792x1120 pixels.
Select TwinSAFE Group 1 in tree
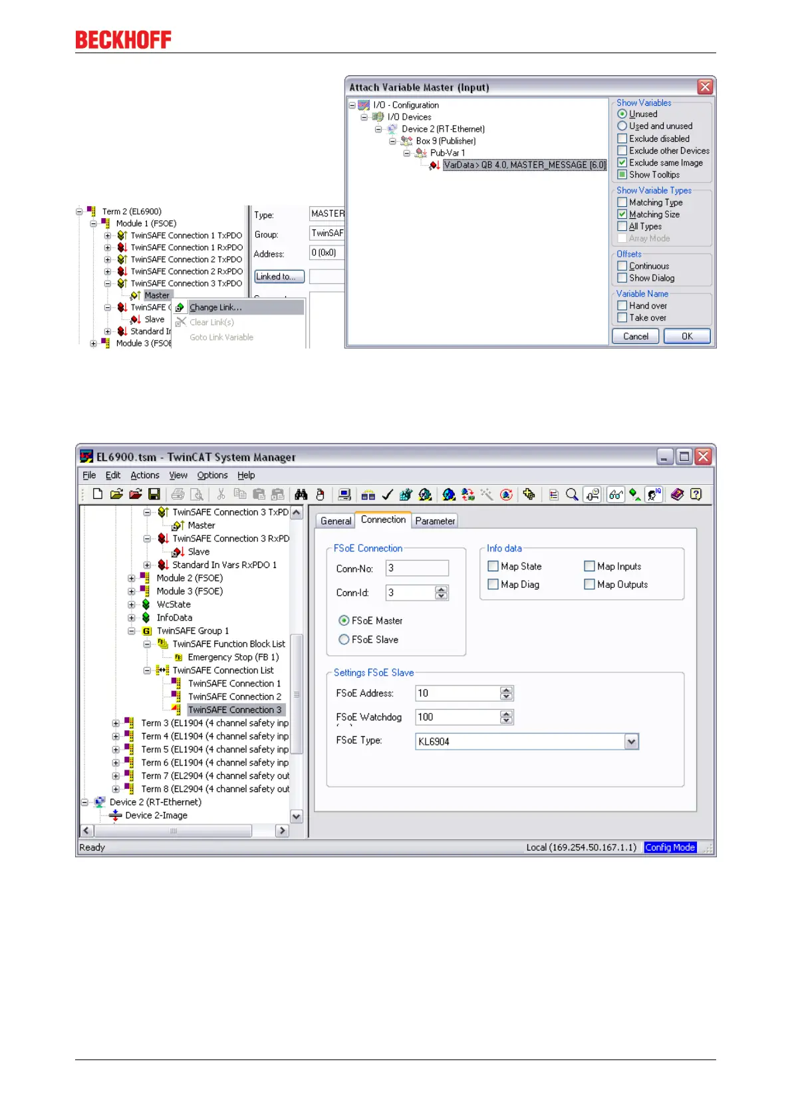click(193, 631)
